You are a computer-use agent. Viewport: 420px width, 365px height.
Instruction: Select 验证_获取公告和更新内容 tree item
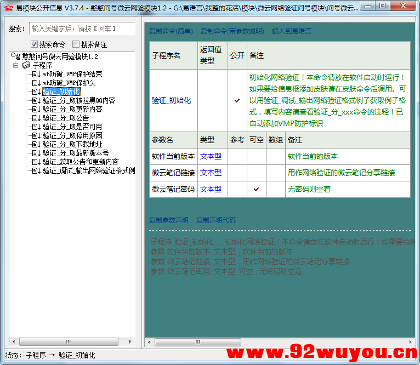(x=81, y=162)
